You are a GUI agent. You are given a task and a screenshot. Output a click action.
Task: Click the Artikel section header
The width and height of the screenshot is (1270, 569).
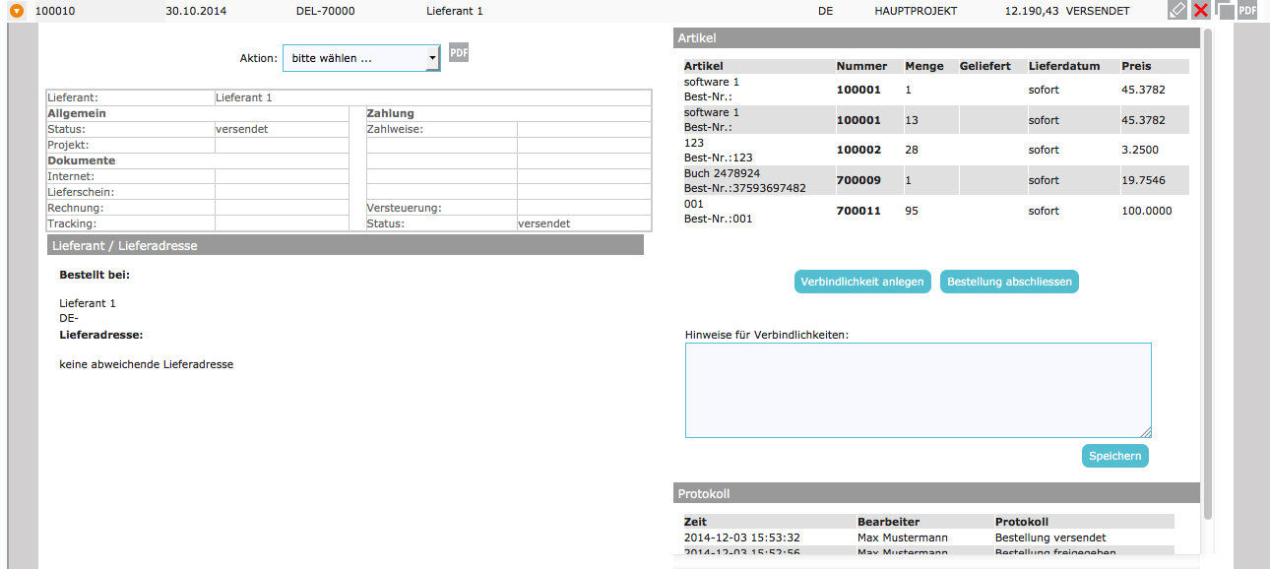pos(936,37)
